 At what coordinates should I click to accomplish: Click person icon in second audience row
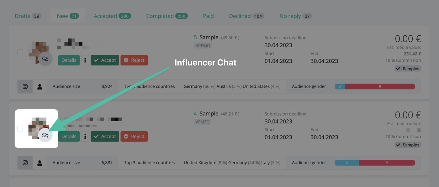[40, 163]
